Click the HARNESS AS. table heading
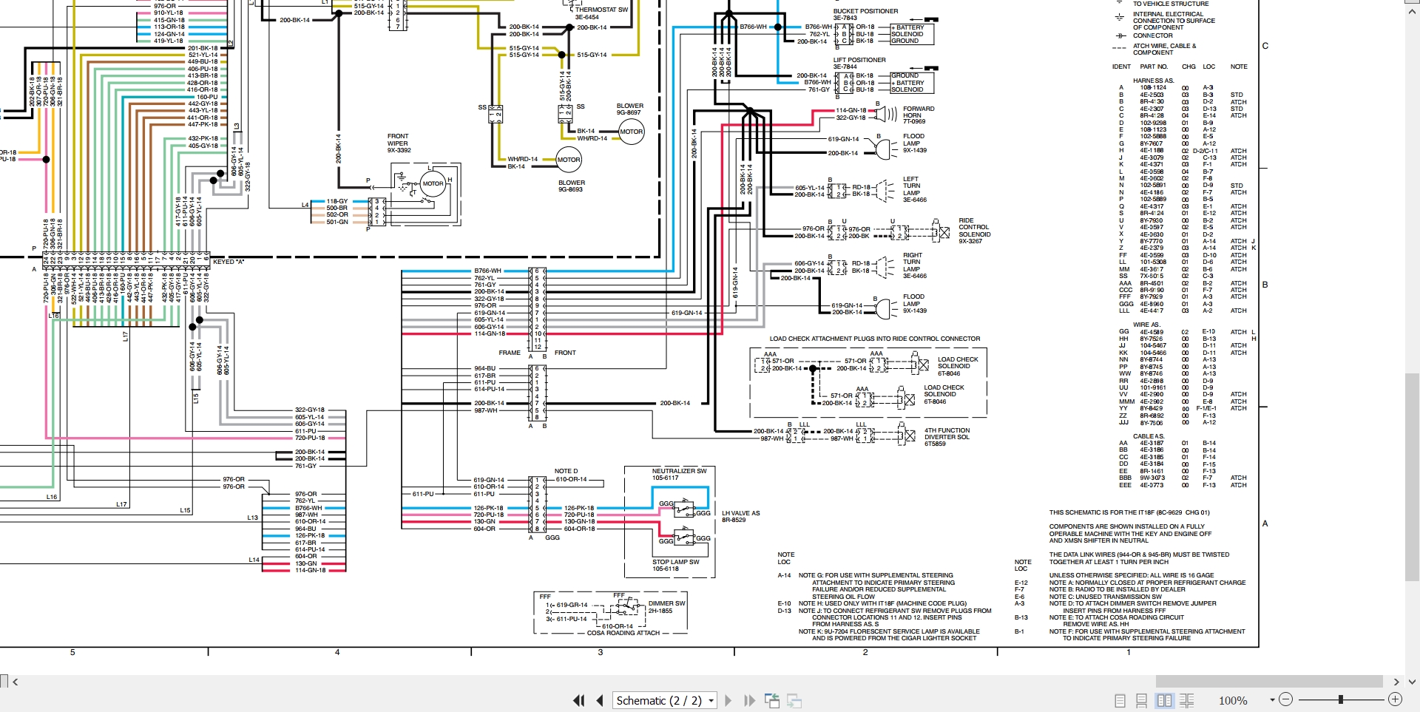This screenshot has width=1420, height=712. pos(1153,81)
